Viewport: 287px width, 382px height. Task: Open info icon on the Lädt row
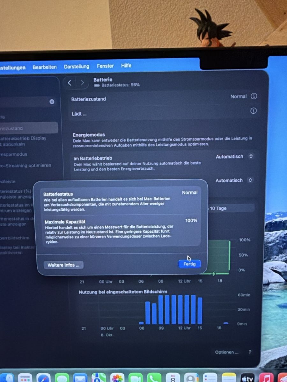coord(254,111)
